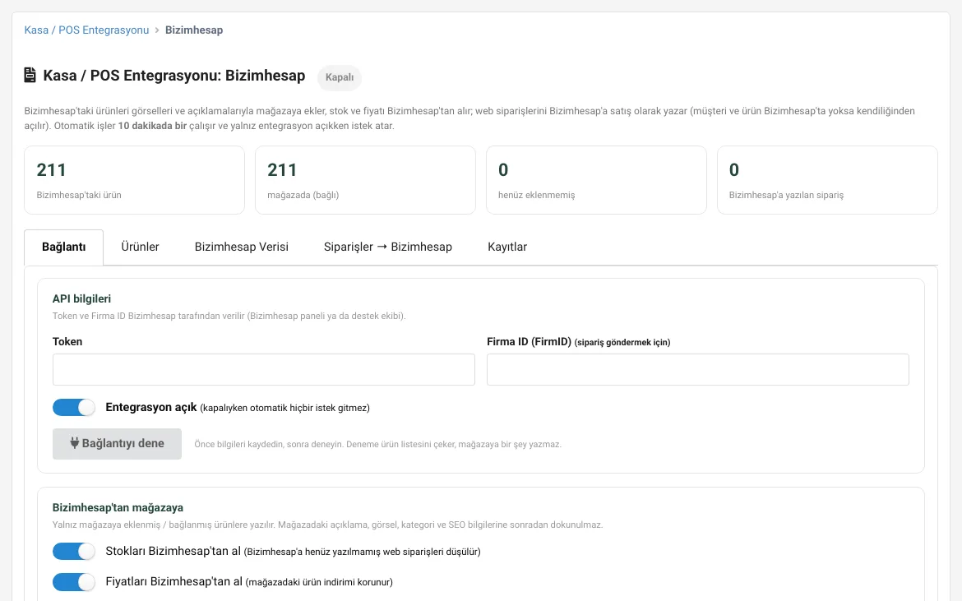Click the '10 dakikada bir' bold text
The image size is (962, 601).
pos(152,126)
